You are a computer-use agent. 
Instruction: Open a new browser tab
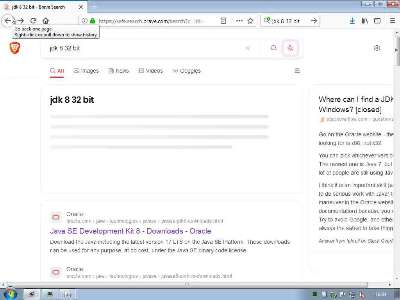tap(94, 6)
